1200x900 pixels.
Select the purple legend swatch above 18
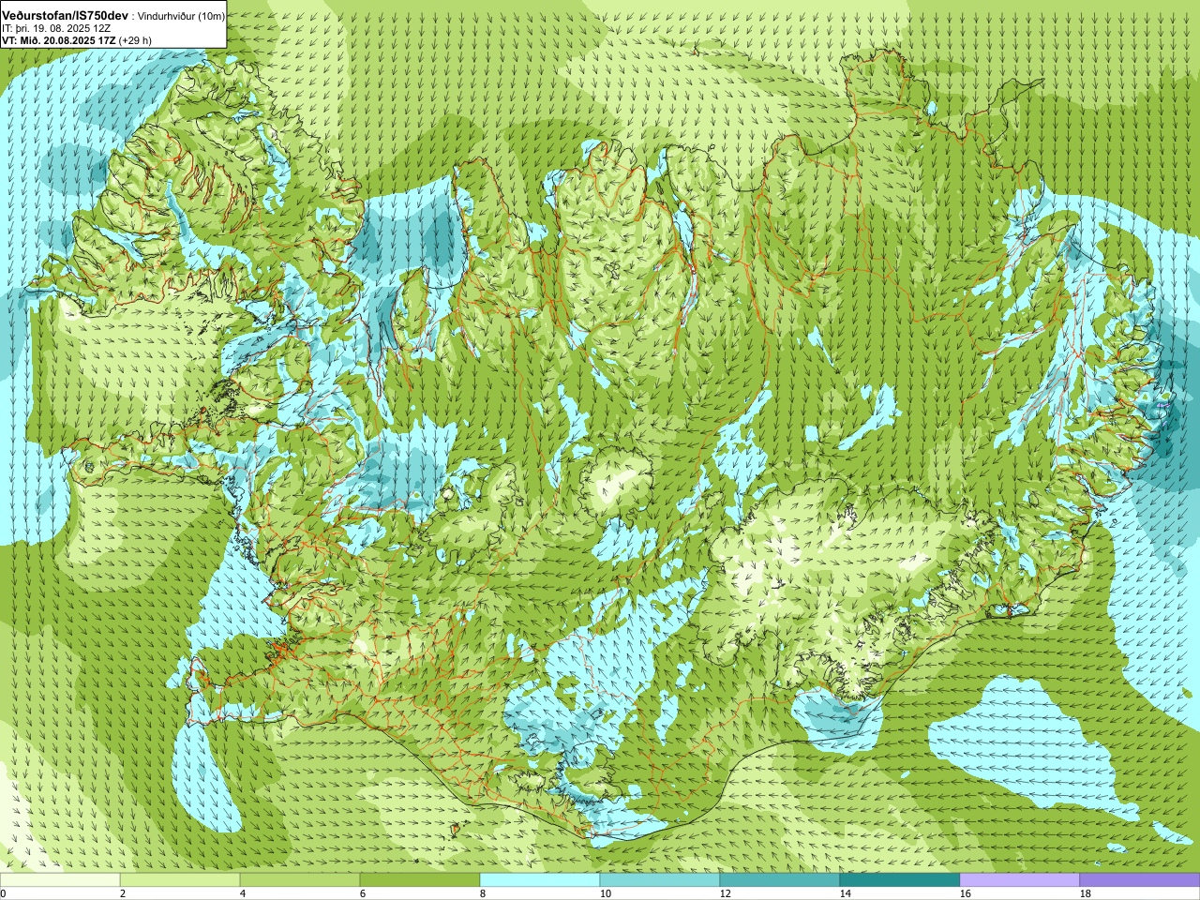1140,880
